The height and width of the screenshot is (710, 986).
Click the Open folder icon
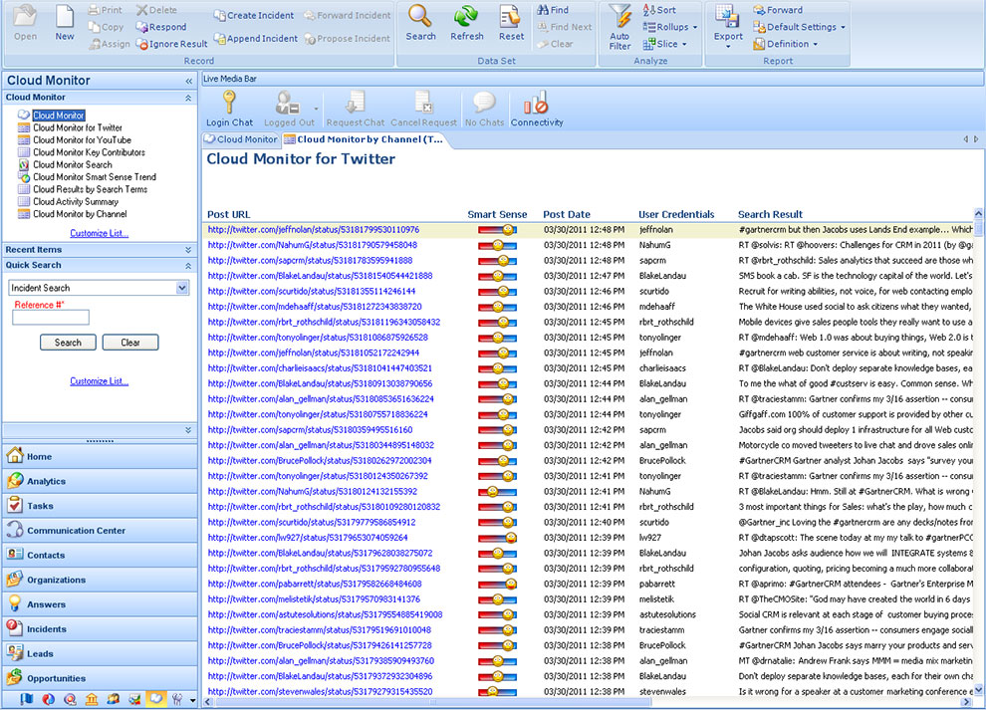coord(25,16)
